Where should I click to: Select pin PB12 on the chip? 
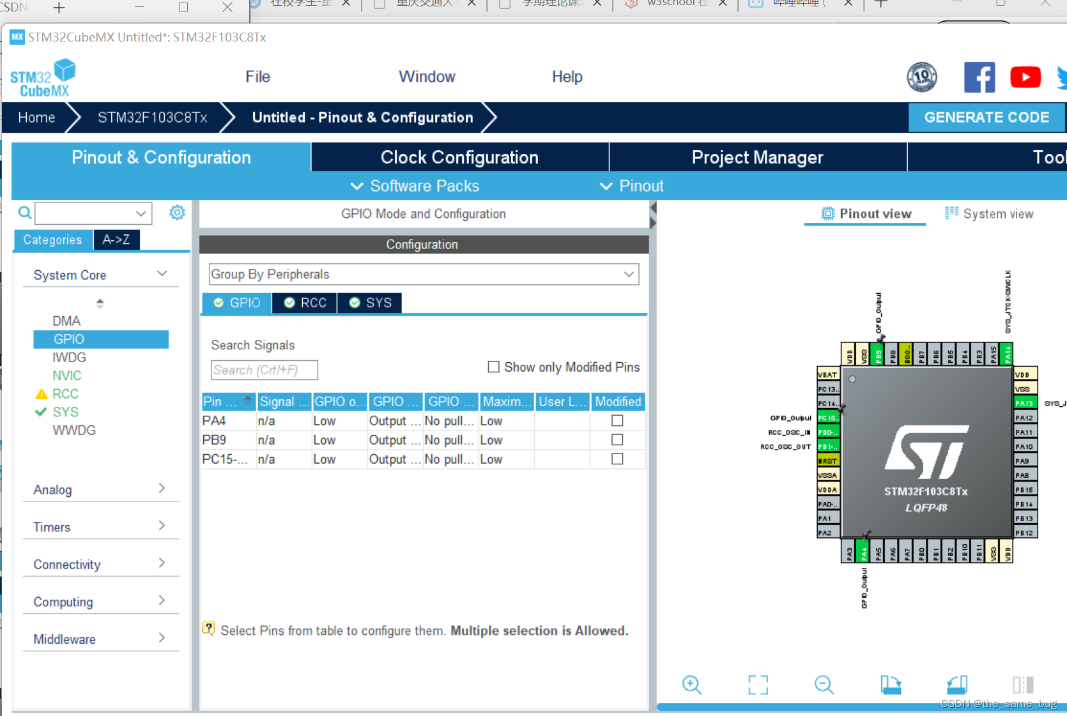coord(1025,533)
